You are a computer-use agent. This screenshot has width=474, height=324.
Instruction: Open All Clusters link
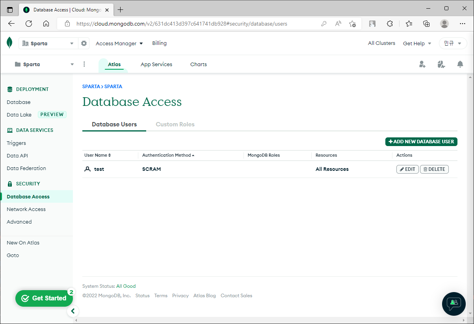tap(381, 43)
